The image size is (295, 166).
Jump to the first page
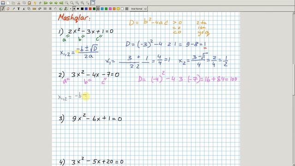(x=46, y=3)
